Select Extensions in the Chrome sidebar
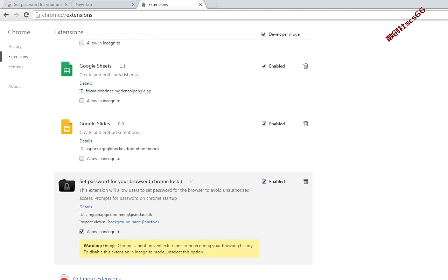Image resolution: width=448 pixels, height=280 pixels. (18, 56)
